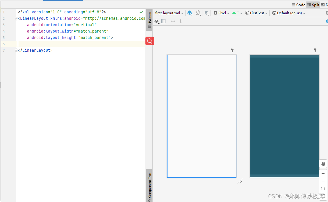Viewport: 328px width, 202px height.
Task: Click the xml version declaration line
Action: pos(62,12)
